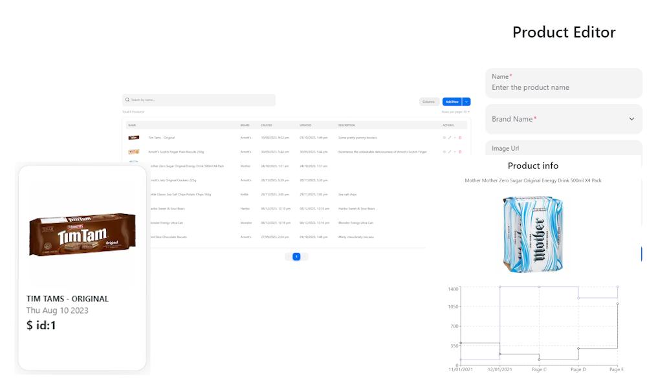This screenshot has width=647, height=388.
Task: Click the '24/10/2023, 1:51 am' created date cell
Action: pos(275,166)
